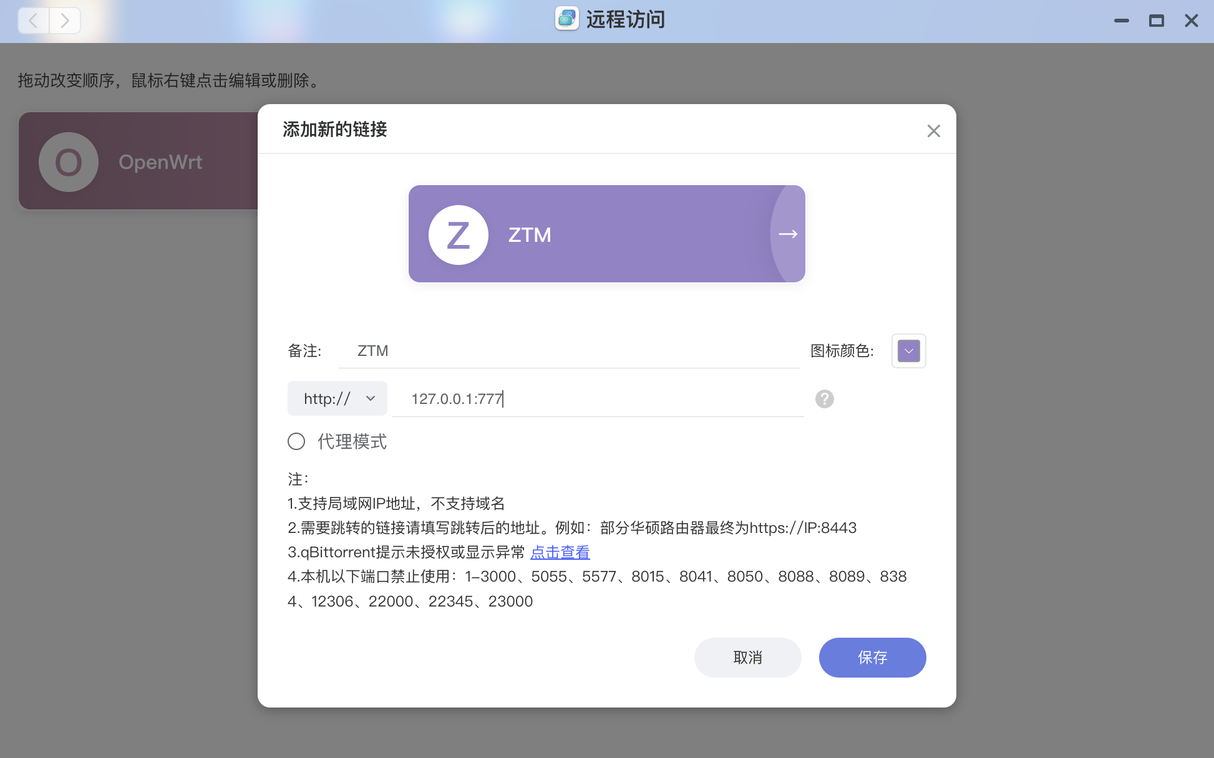Click the back navigation arrow
The height and width of the screenshot is (758, 1214).
point(32,21)
